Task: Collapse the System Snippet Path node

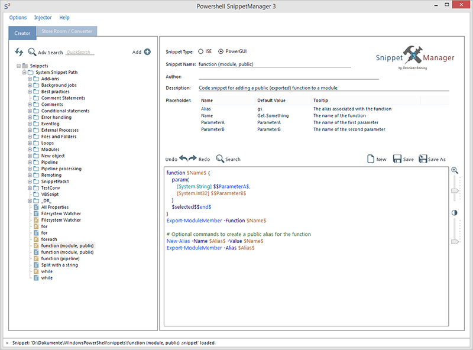Action: point(24,72)
